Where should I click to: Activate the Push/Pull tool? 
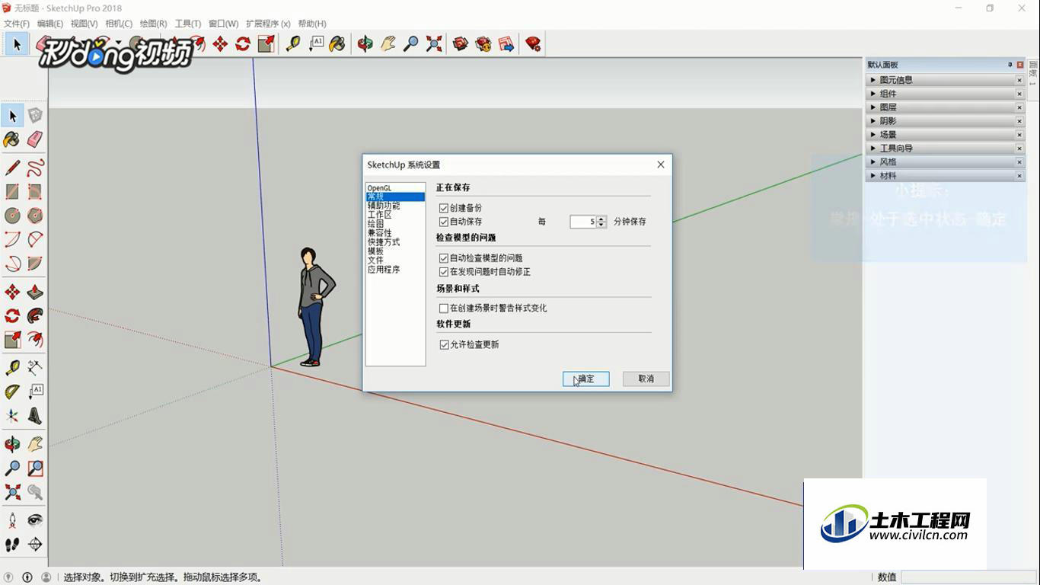tap(35, 292)
